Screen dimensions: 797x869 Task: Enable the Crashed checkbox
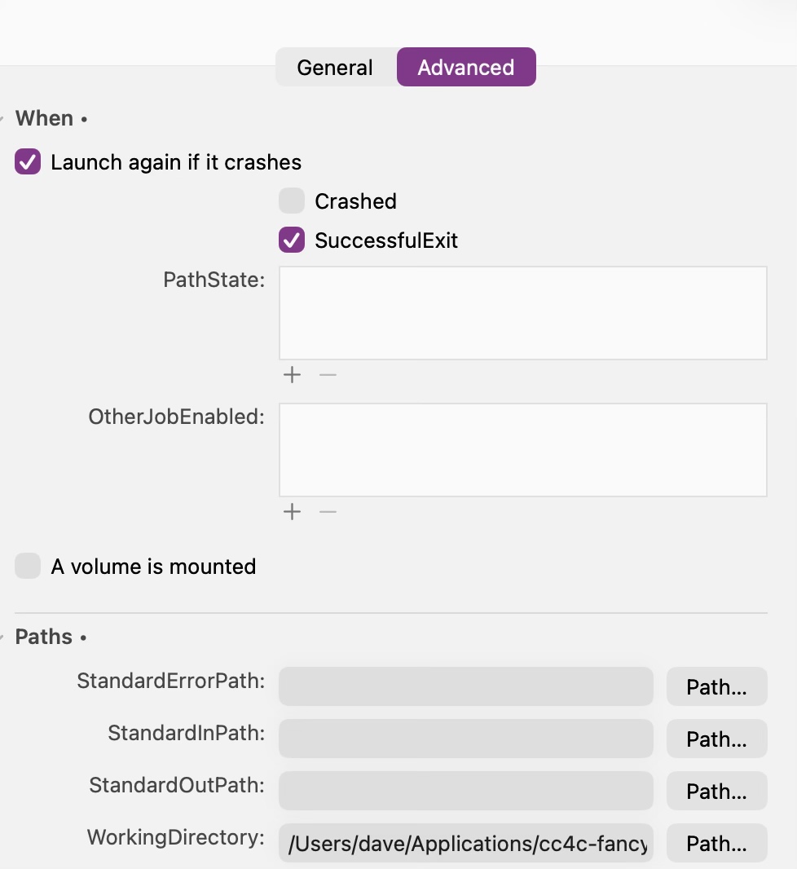point(292,201)
